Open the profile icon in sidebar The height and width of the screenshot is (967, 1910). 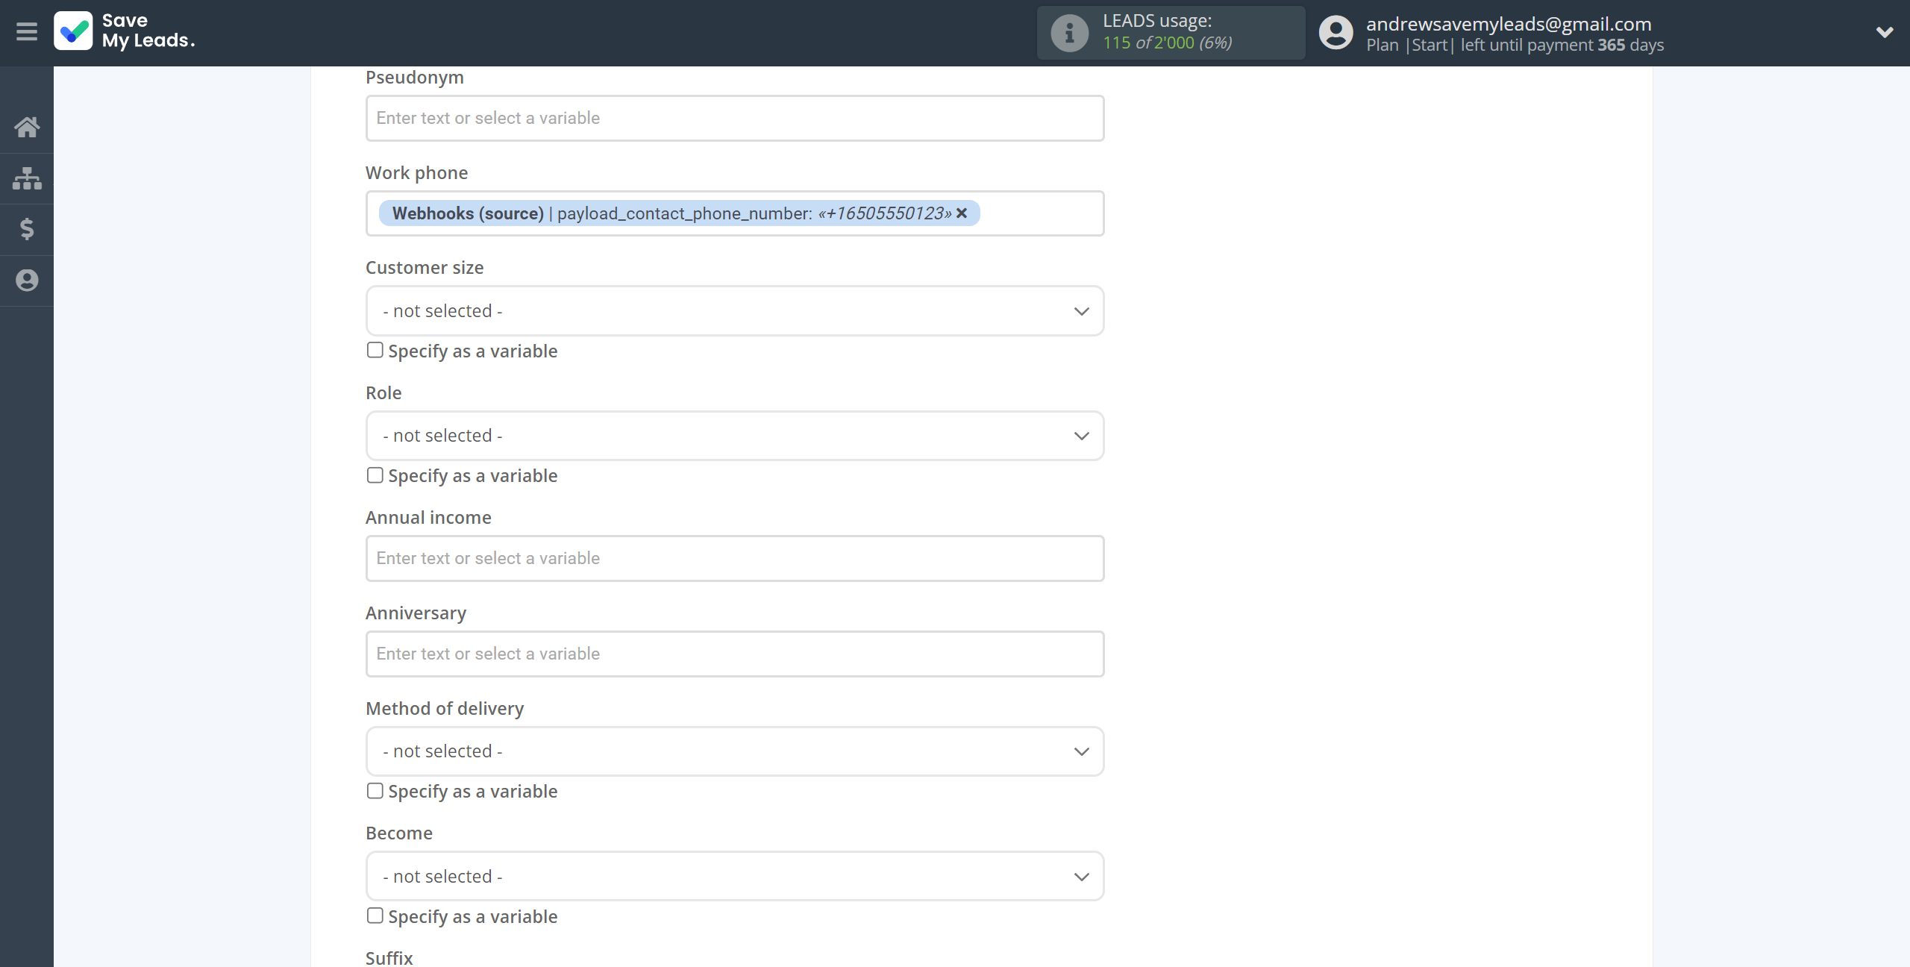pos(27,281)
